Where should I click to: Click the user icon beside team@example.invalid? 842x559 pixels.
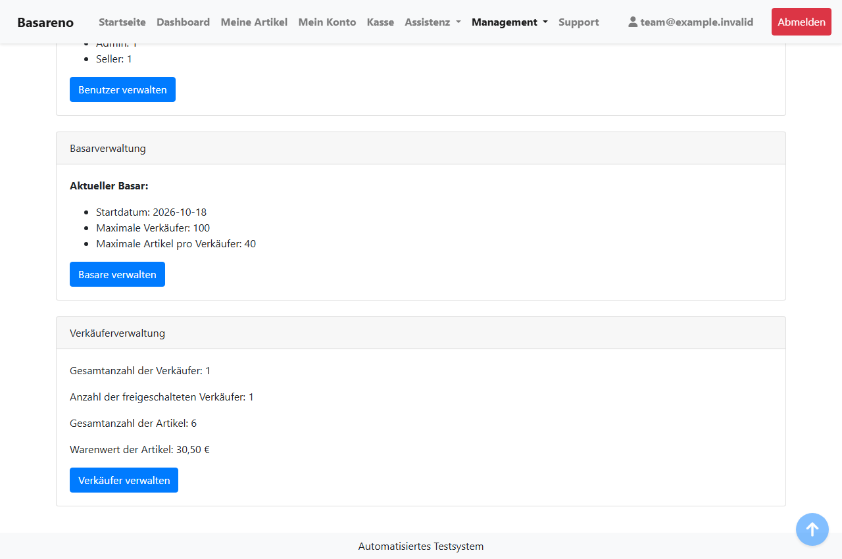[x=633, y=22]
